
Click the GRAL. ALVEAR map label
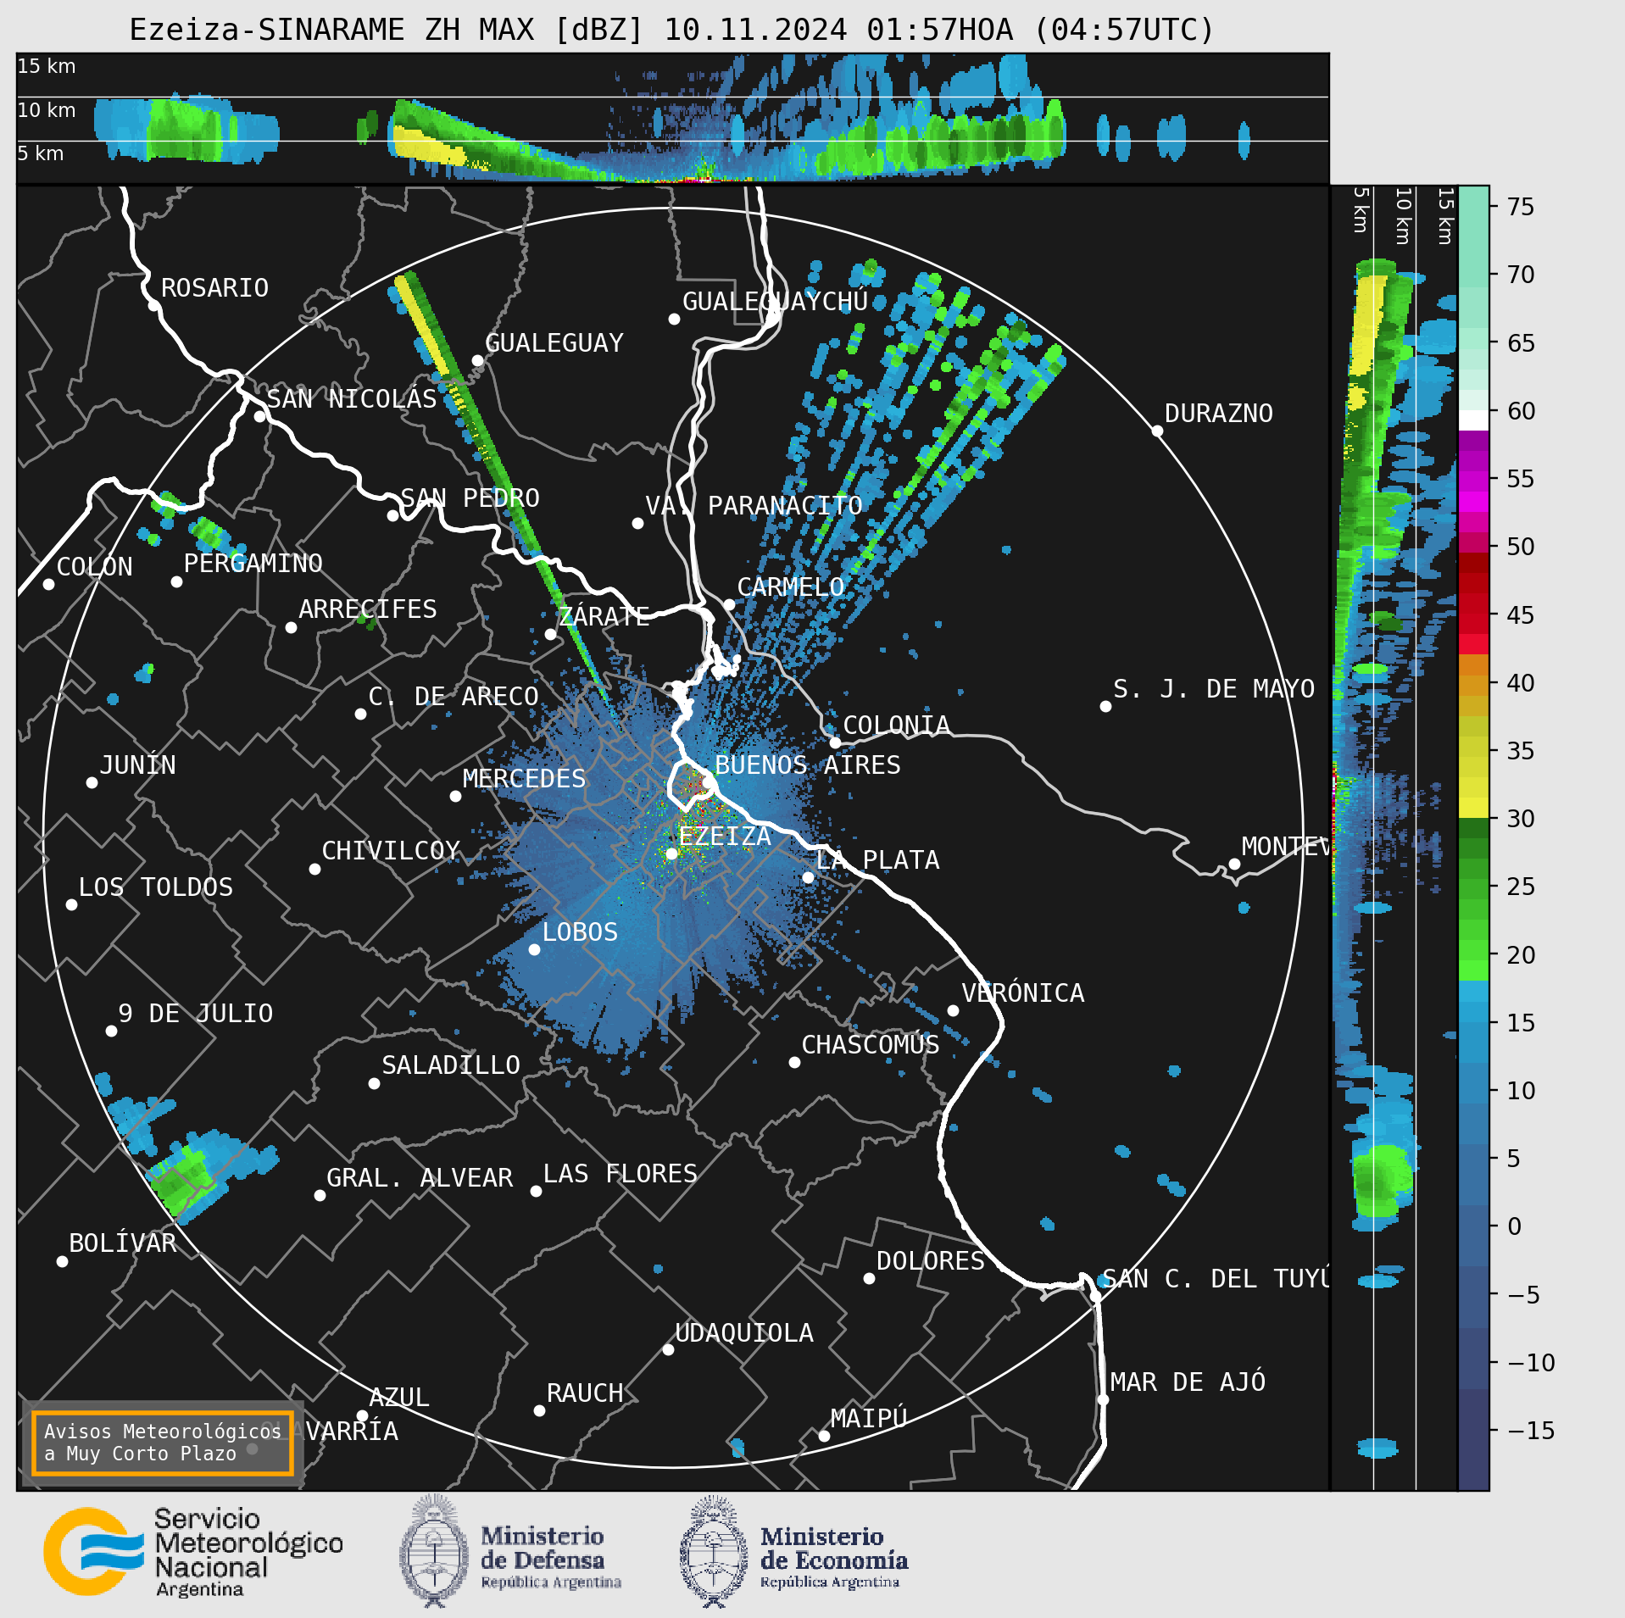(420, 1178)
